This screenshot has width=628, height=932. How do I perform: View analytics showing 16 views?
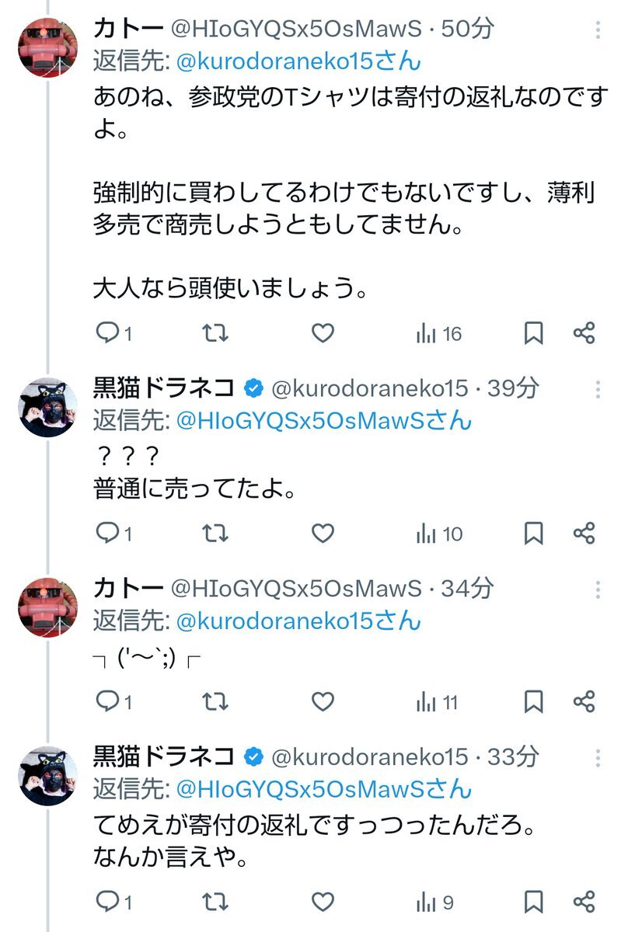coord(438,333)
